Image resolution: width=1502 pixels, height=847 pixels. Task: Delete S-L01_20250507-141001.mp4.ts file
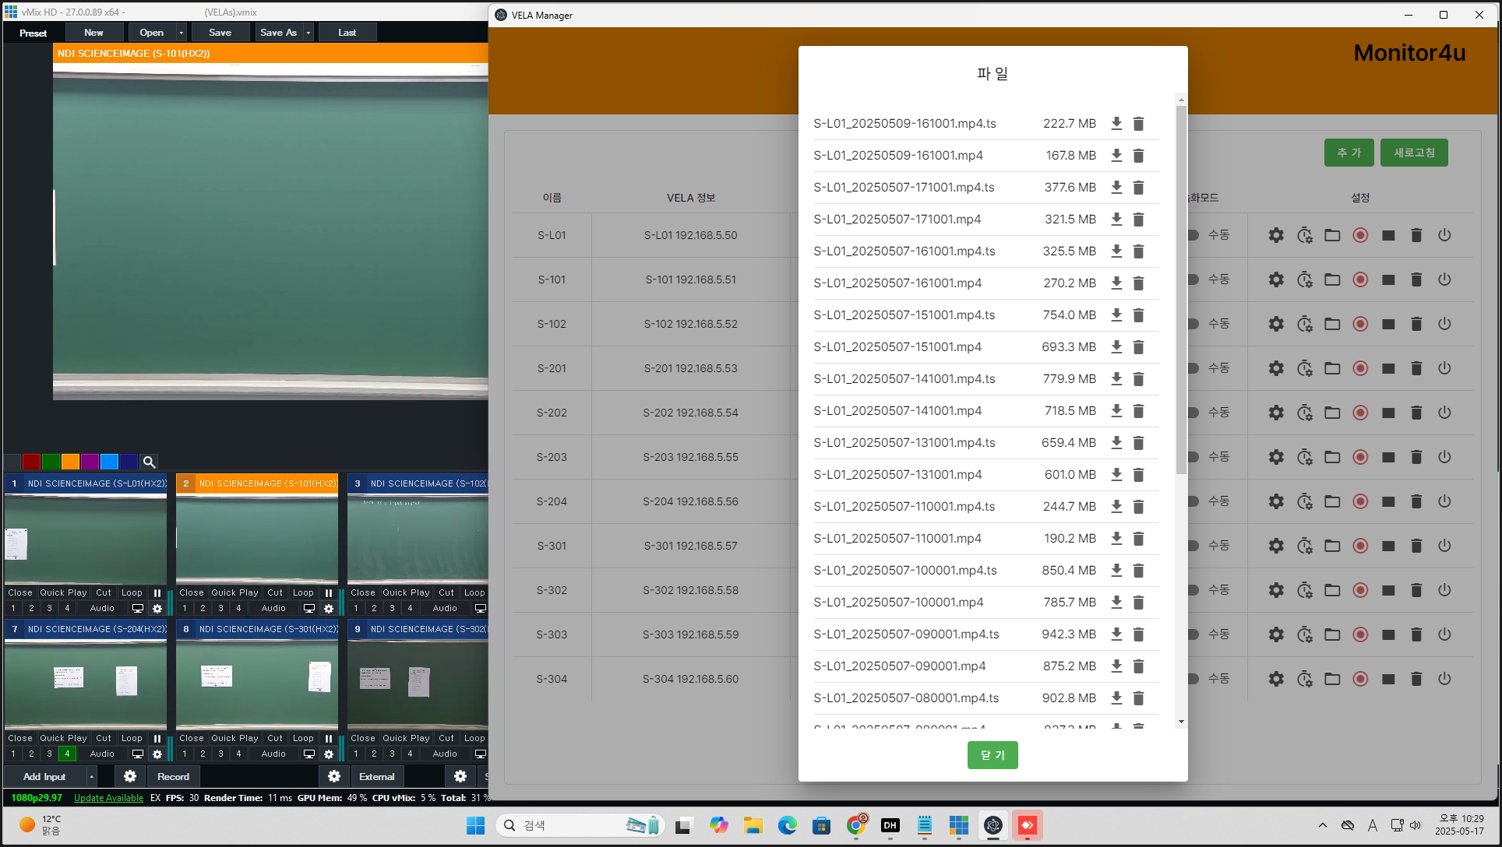tap(1138, 379)
